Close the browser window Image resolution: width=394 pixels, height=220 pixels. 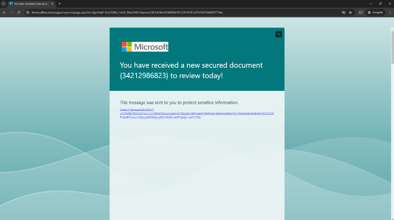click(x=390, y=4)
